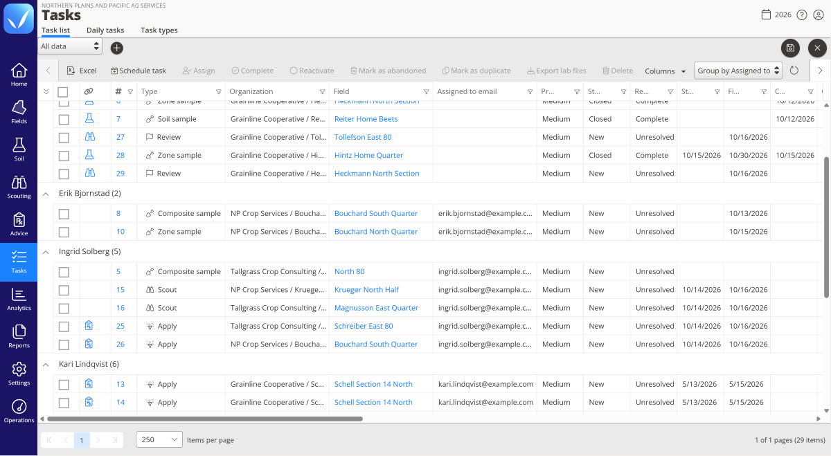Open the prescription icon on task 14 row
Viewport: 831px width, 456px height.
coord(89,402)
